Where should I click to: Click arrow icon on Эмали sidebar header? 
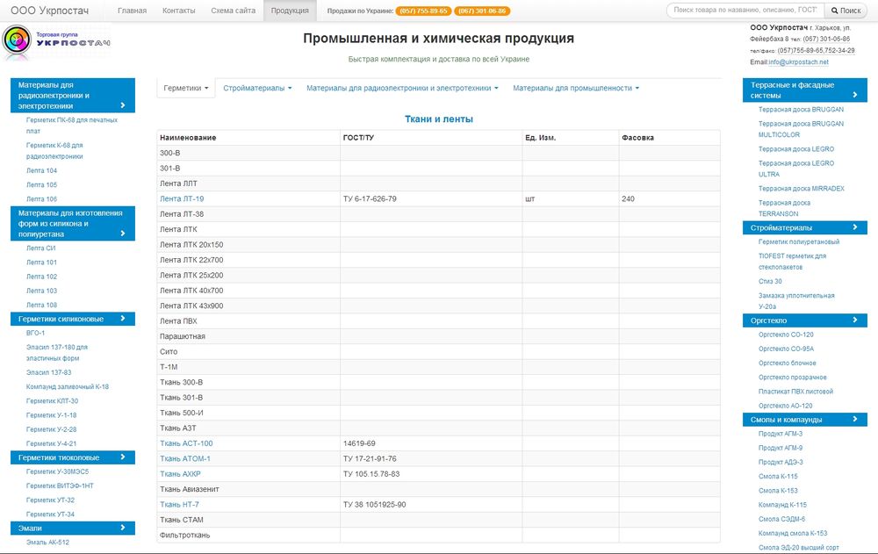click(x=123, y=528)
